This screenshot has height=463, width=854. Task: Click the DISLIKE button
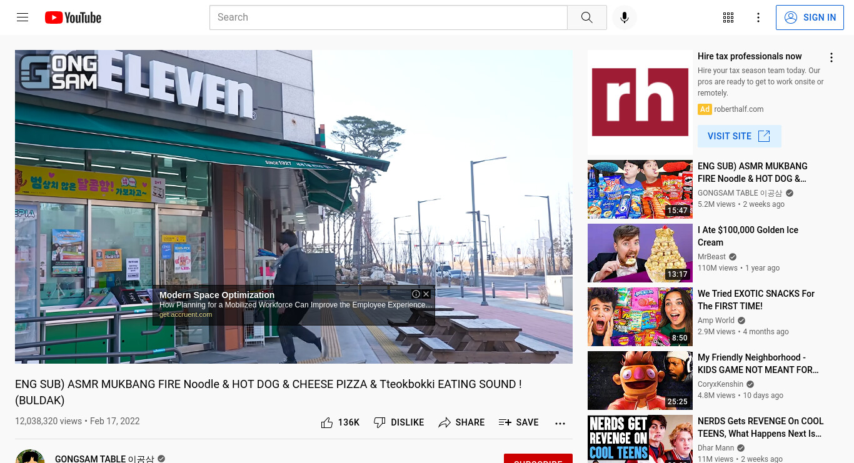(x=399, y=423)
